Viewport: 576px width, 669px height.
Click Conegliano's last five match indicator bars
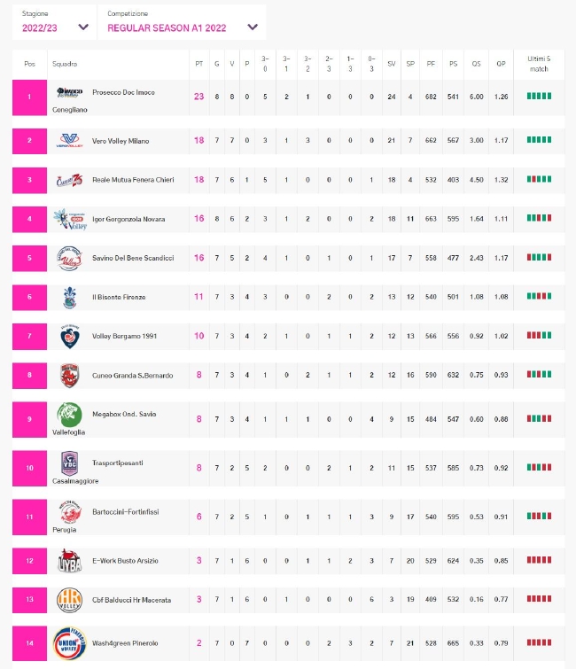[539, 96]
